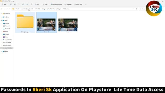The image size is (165, 93).
Task: Click the Rename icon in toolbar
Action: pyautogui.click(x=23, y=4)
